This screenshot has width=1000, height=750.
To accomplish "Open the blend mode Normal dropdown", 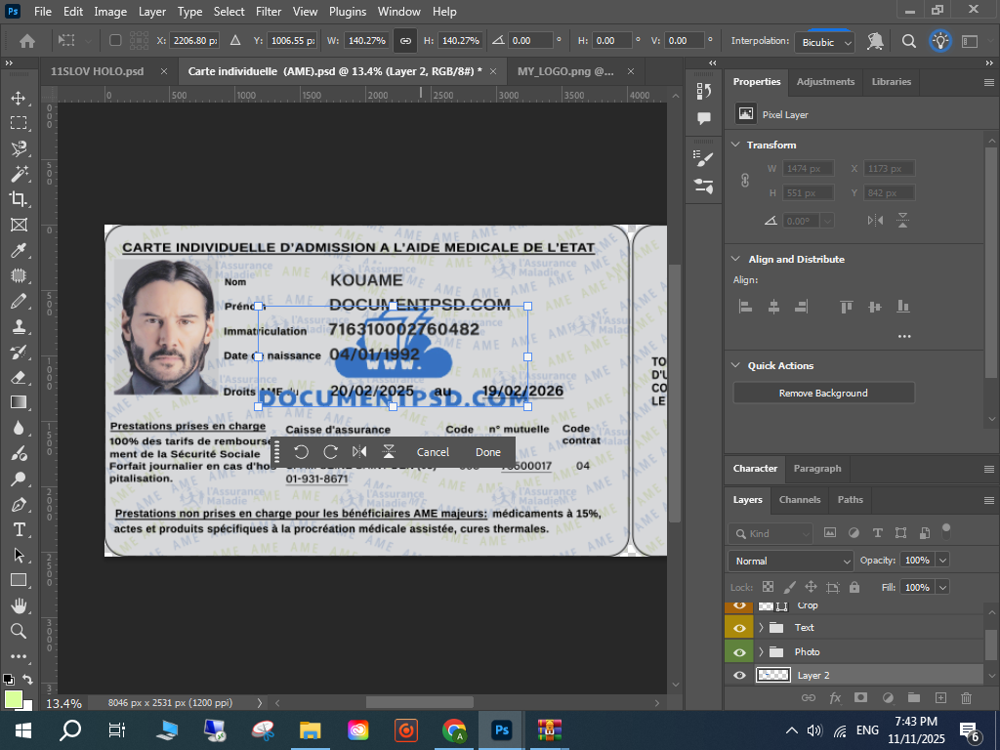I will pos(791,562).
